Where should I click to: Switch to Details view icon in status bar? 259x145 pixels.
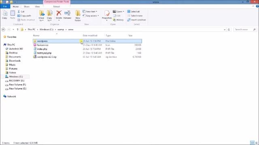252,143
